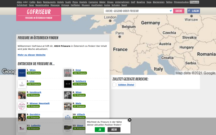Open the Leibnitz hairdressers link
The width and height of the screenshot is (216, 135).
(x=36, y=126)
